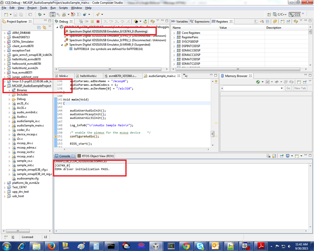This screenshot has height=251, width=314.
Task: Click the Restart icon in Debug toolbar
Action: pos(145,21)
